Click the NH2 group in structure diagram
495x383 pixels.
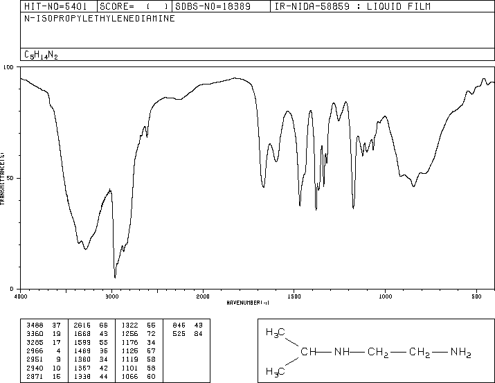point(461,353)
